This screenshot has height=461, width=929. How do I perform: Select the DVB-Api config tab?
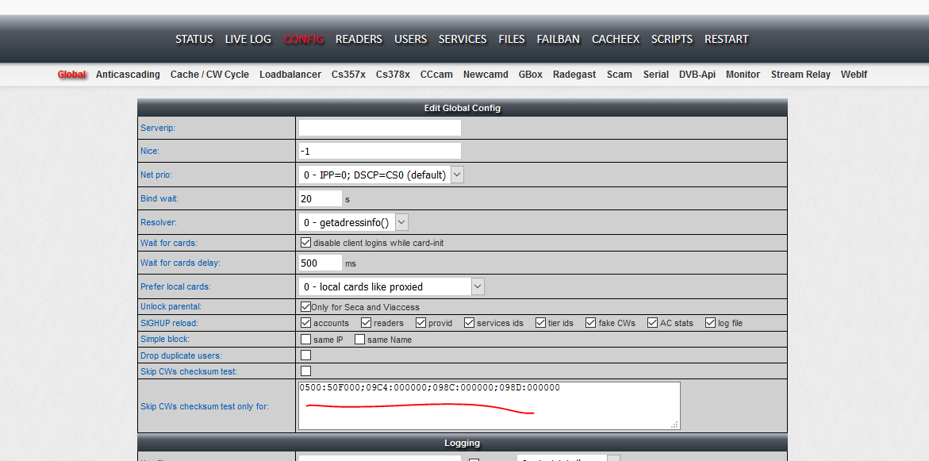click(x=697, y=75)
